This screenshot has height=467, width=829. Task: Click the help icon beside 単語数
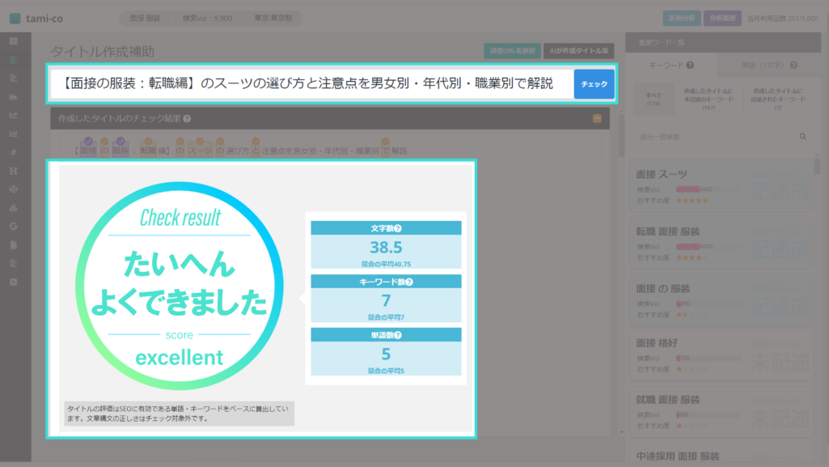coord(397,333)
